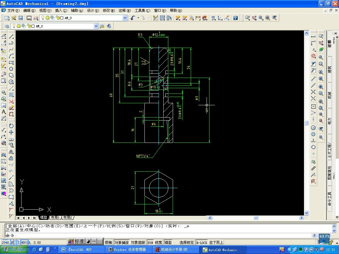Select the Line tool in the draw toolbar
This screenshot has height=254, width=339.
[11, 36]
